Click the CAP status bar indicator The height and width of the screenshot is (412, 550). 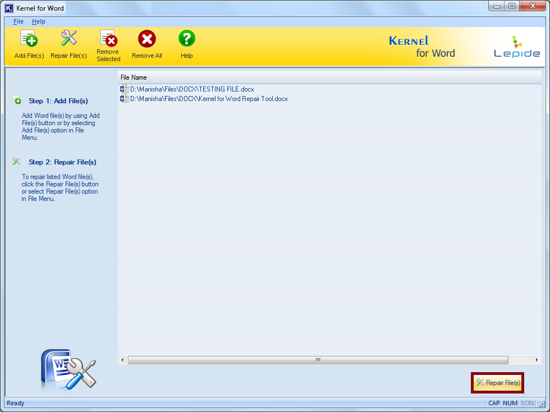coord(494,403)
